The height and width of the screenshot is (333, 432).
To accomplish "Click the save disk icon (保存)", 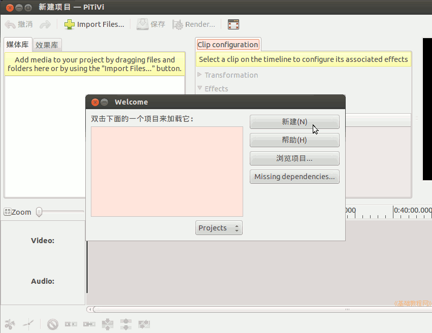I will point(142,24).
